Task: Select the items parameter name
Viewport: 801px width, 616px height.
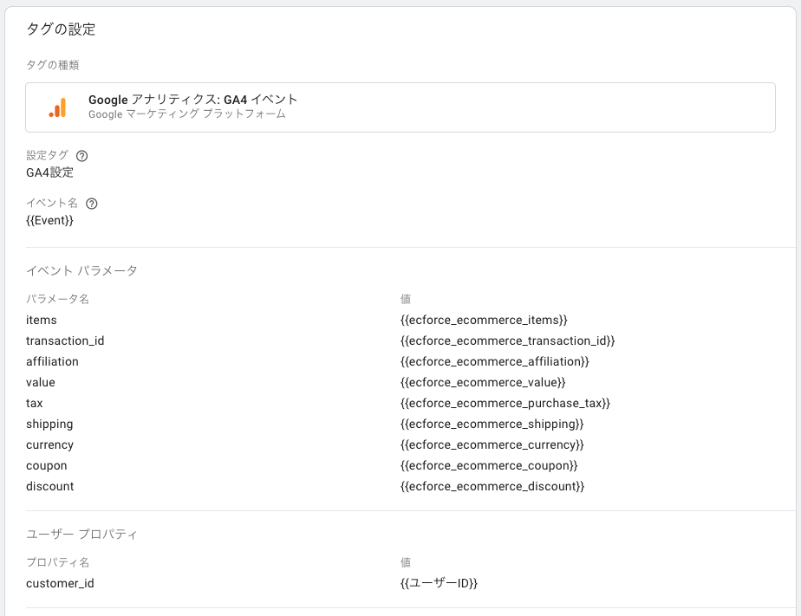Action: pos(42,320)
